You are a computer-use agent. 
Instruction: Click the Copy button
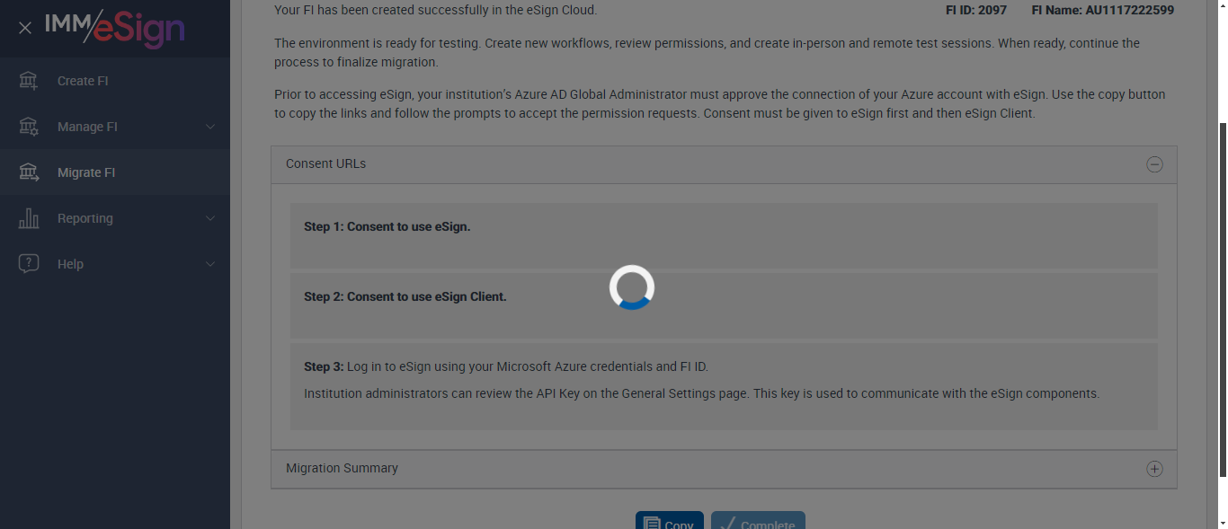[x=670, y=521]
